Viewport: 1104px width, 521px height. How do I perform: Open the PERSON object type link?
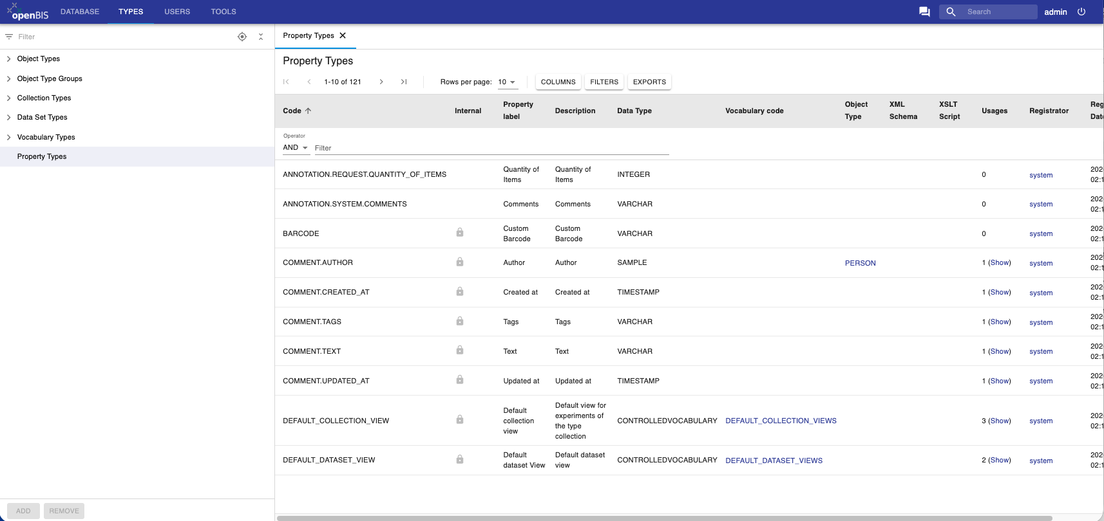pyautogui.click(x=861, y=263)
